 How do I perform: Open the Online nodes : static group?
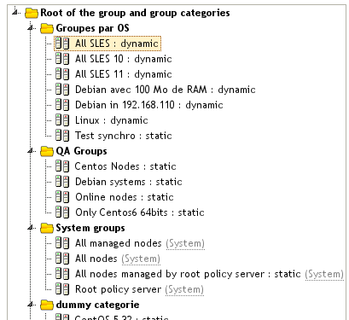click(125, 197)
